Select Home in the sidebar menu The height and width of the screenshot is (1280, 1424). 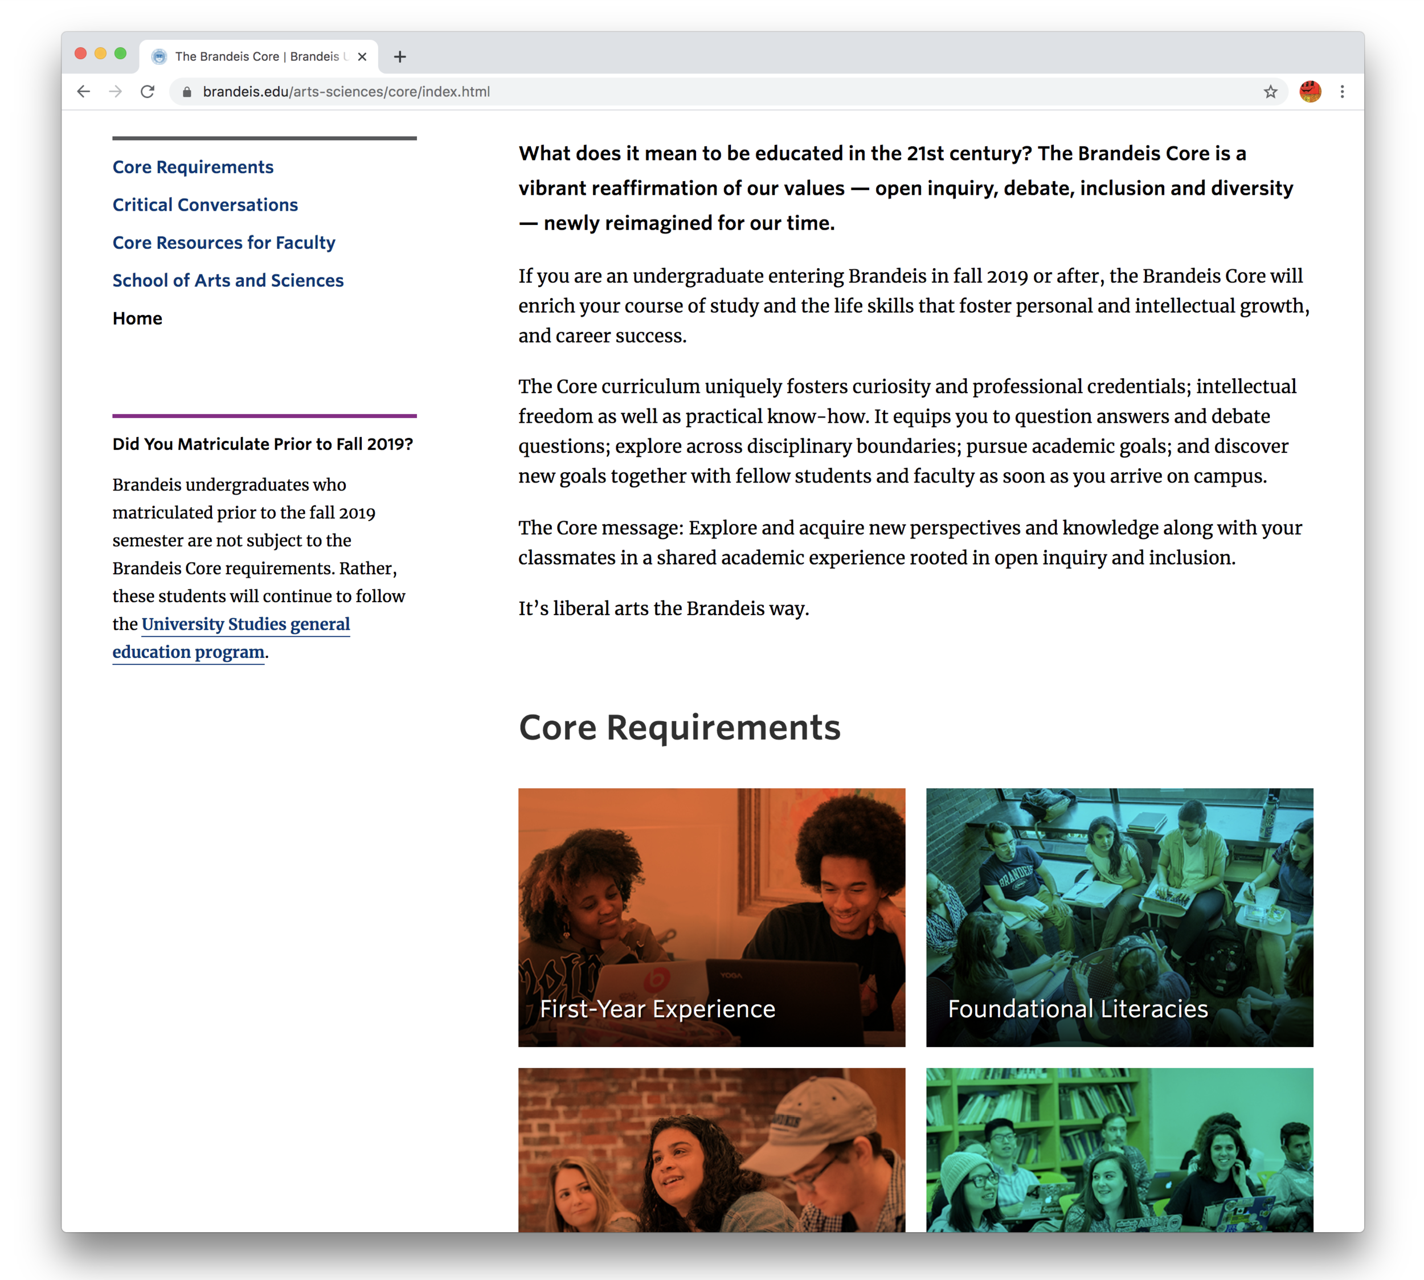137,318
